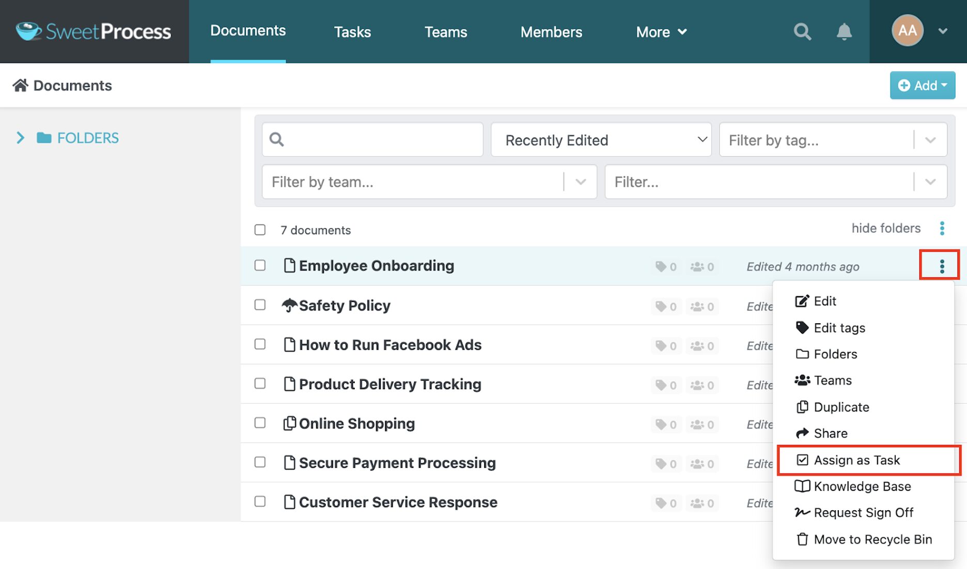Viewport: 967px width, 569px height.
Task: Click the FOLDERS folder icon
Action: point(44,138)
